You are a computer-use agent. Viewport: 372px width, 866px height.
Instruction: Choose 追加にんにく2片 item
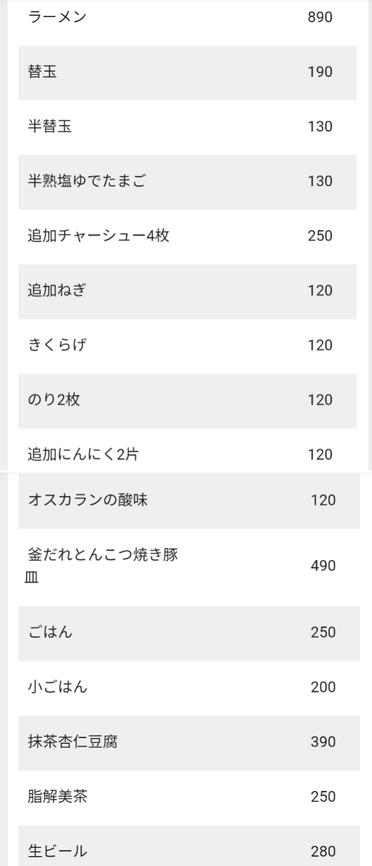pyautogui.click(x=83, y=454)
